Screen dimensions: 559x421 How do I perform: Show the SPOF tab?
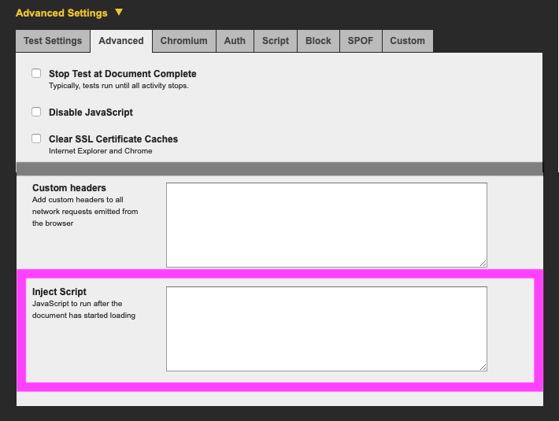361,41
